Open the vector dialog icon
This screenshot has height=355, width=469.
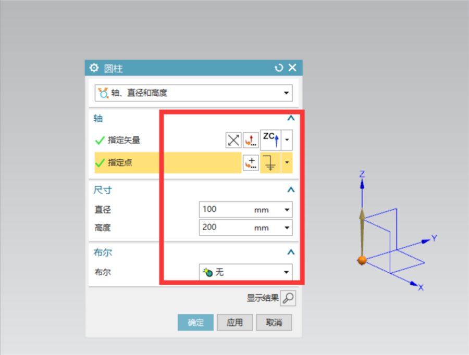(x=251, y=140)
